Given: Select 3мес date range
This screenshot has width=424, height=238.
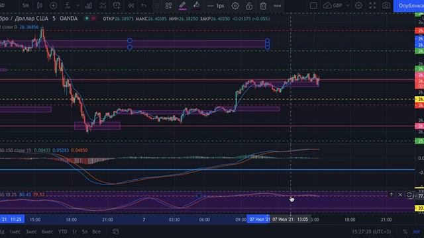Looking at the screenshot, I should coord(31,231).
